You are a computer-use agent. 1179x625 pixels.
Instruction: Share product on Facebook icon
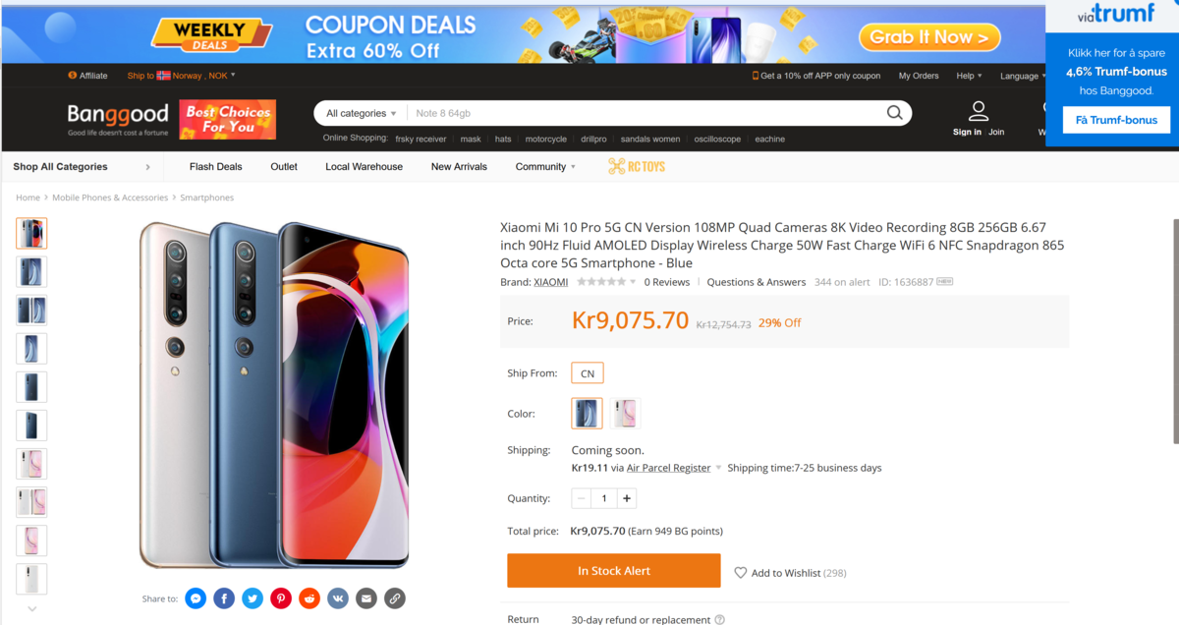[224, 597]
